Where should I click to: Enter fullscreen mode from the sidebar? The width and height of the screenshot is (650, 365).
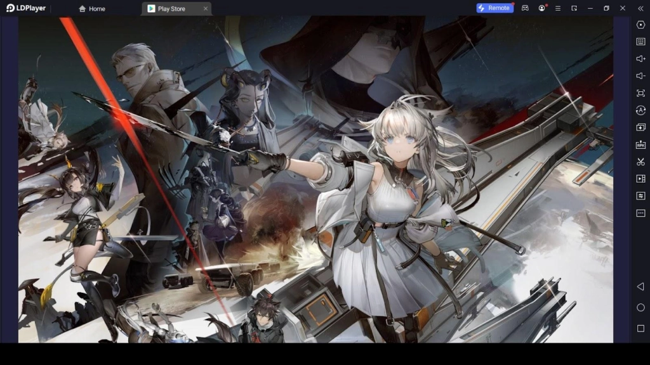tap(640, 93)
